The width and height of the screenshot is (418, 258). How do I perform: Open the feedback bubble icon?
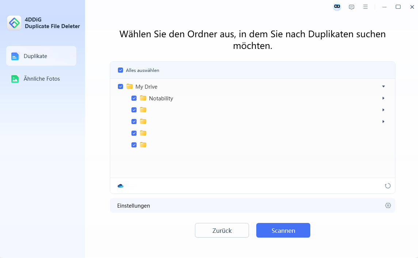(351, 7)
